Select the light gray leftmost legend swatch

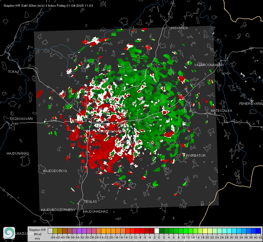50,231
